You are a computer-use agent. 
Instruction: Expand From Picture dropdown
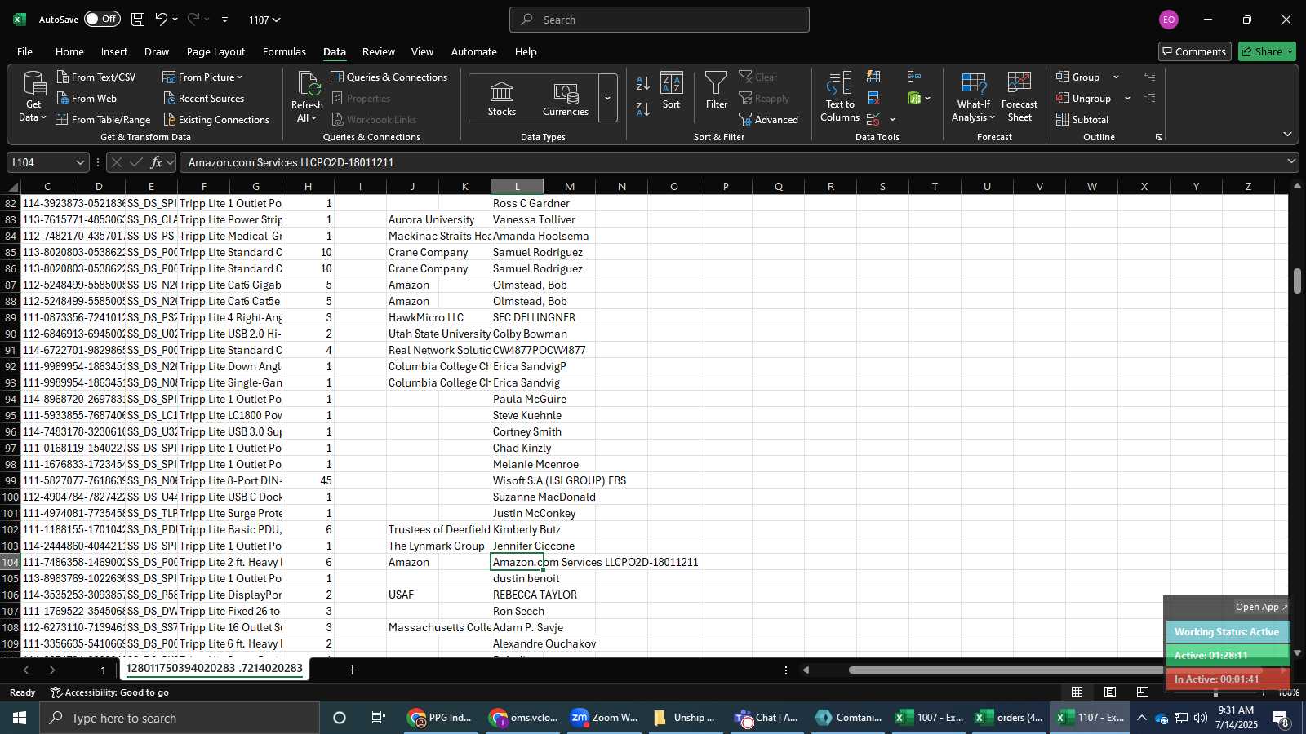coord(239,77)
